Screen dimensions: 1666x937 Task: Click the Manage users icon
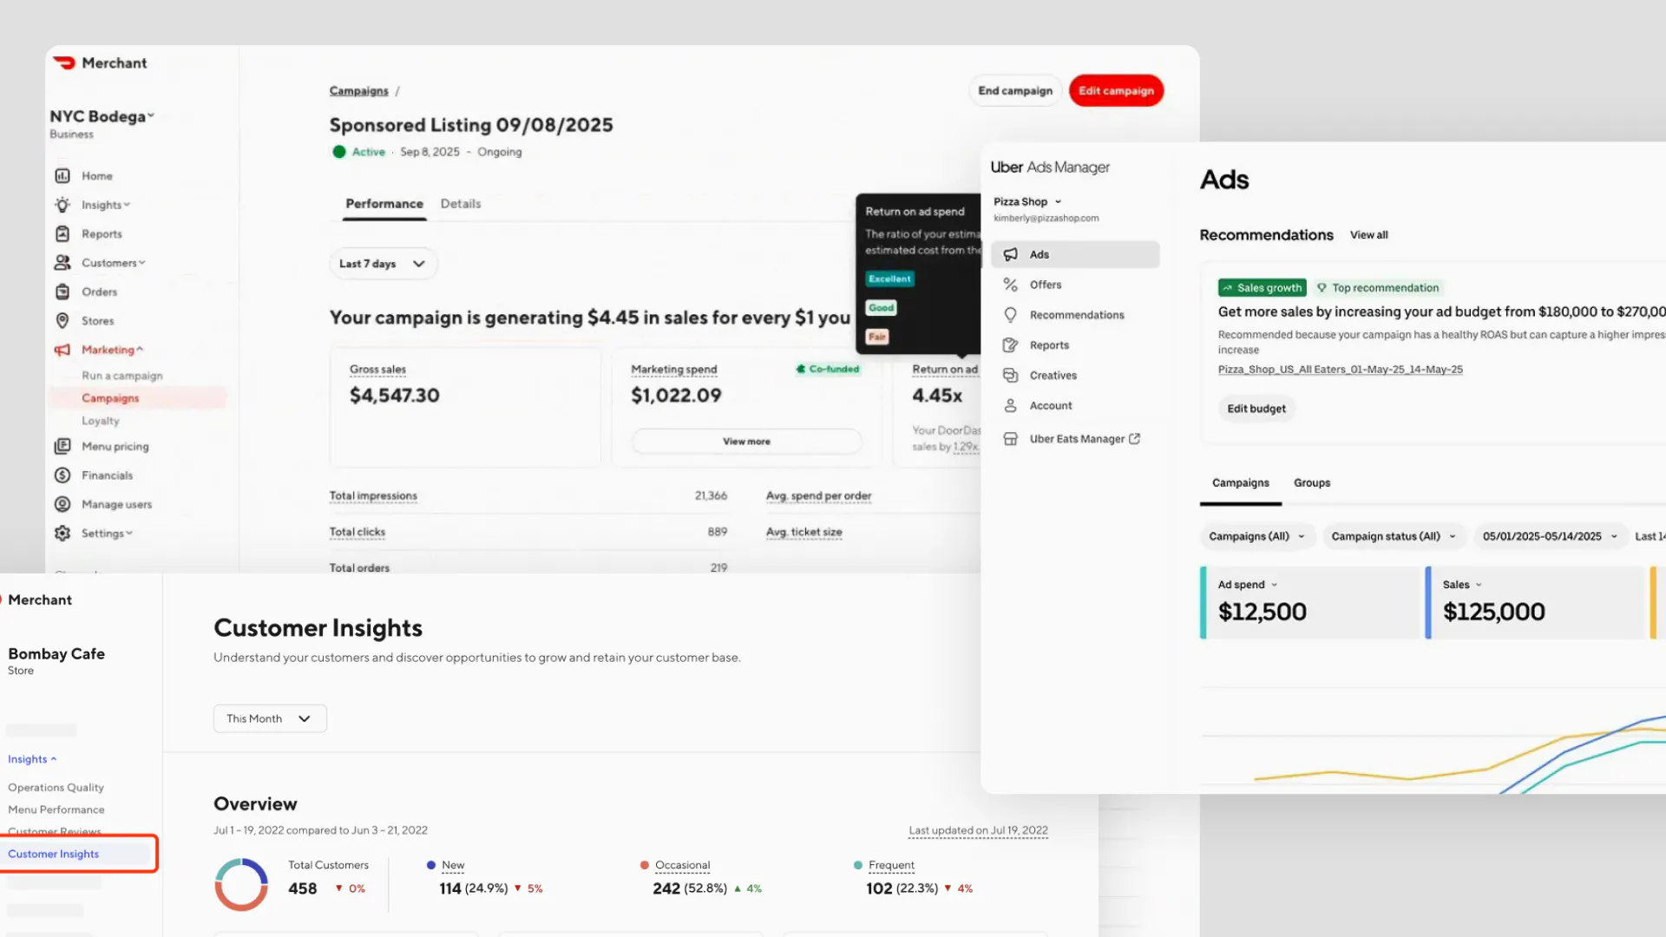click(62, 504)
